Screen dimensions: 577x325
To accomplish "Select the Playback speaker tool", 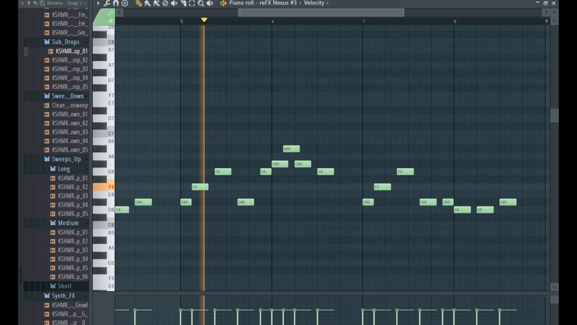I will (x=210, y=3).
